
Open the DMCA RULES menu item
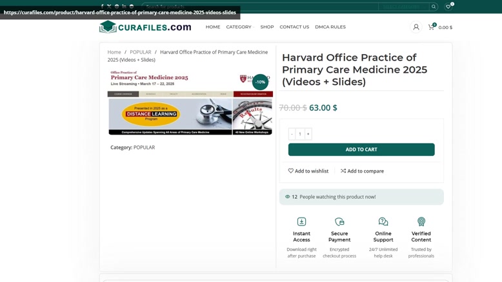click(x=330, y=27)
